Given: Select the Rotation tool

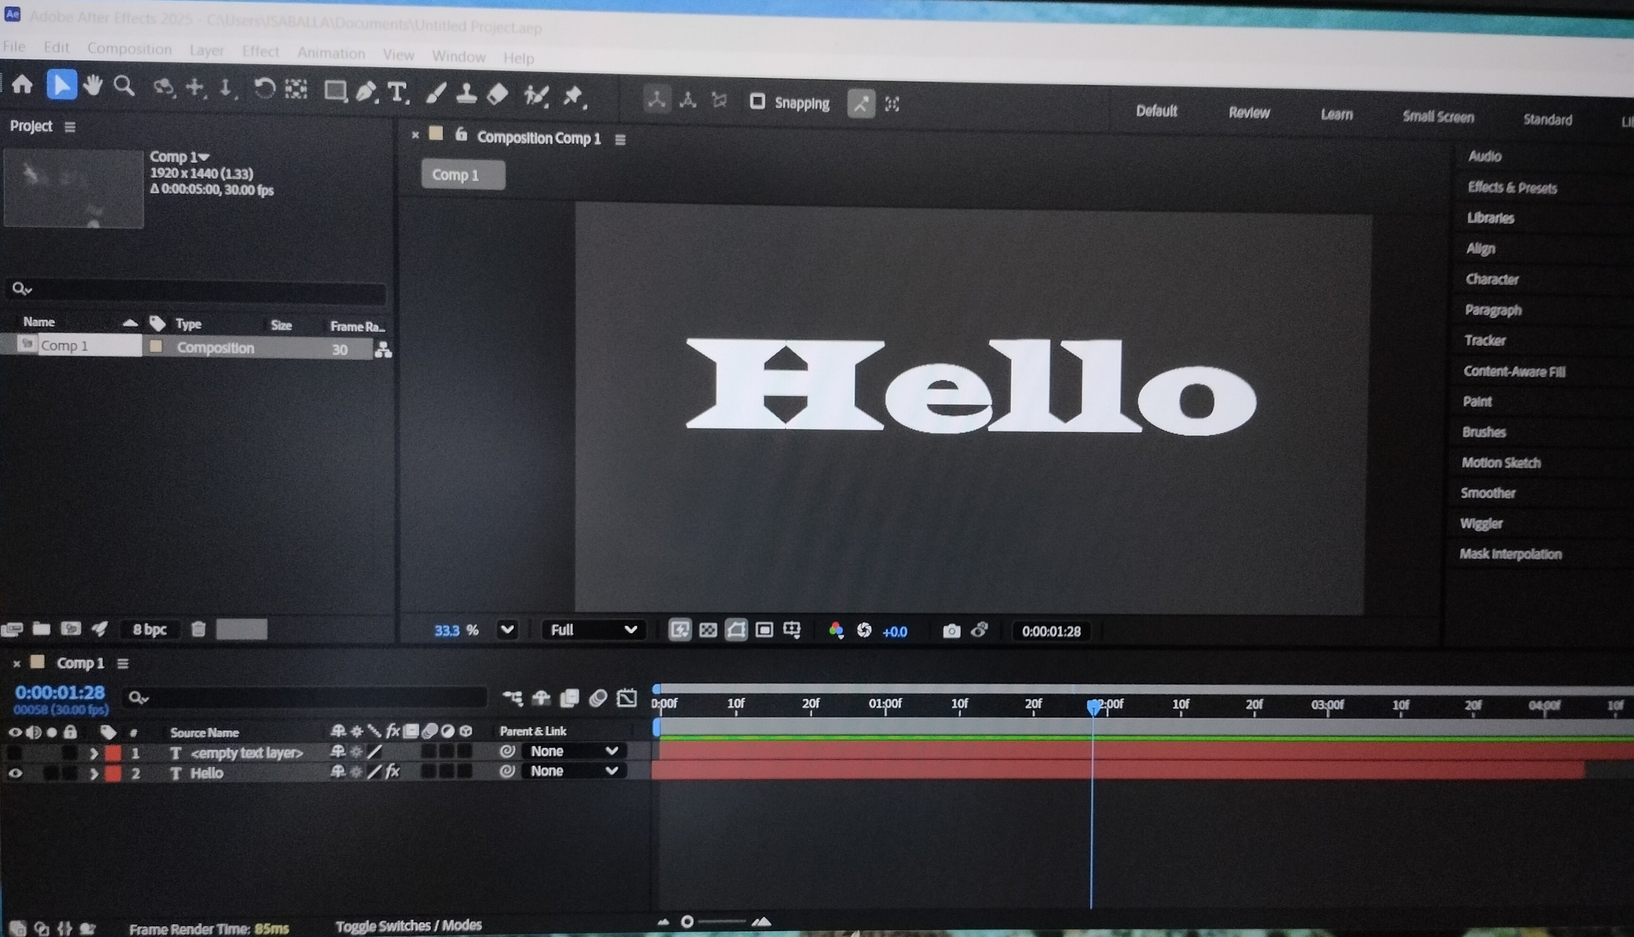Looking at the screenshot, I should point(264,88).
